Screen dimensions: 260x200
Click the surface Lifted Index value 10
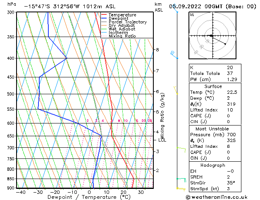click(x=230, y=110)
